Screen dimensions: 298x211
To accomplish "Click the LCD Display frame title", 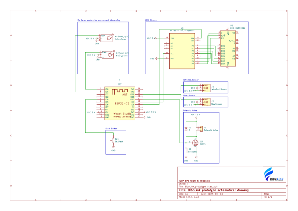I will [151, 20].
